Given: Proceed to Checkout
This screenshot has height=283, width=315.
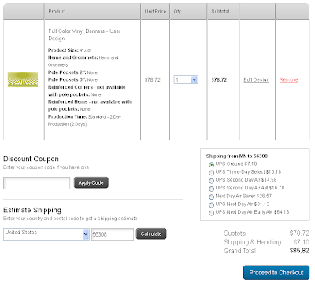Looking at the screenshot, I should coord(276,273).
